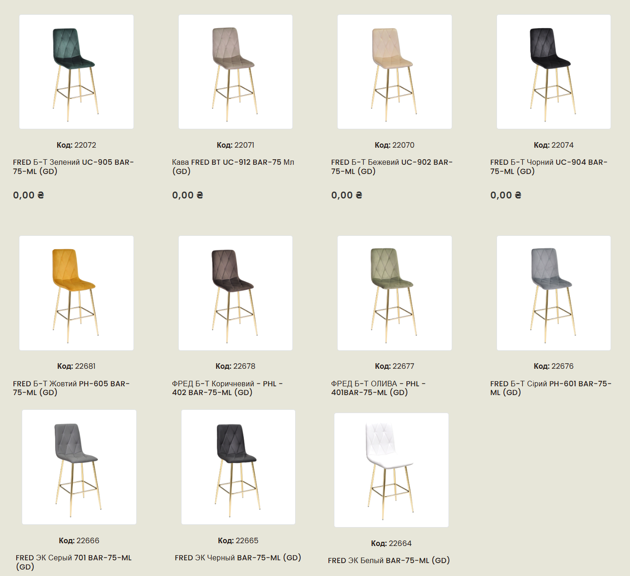Open Кава FRED BT UC-912 product link
630x576 pixels.
(x=233, y=167)
